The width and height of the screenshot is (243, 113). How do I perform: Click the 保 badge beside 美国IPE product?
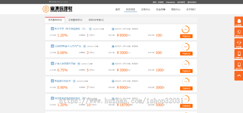click(52, 46)
